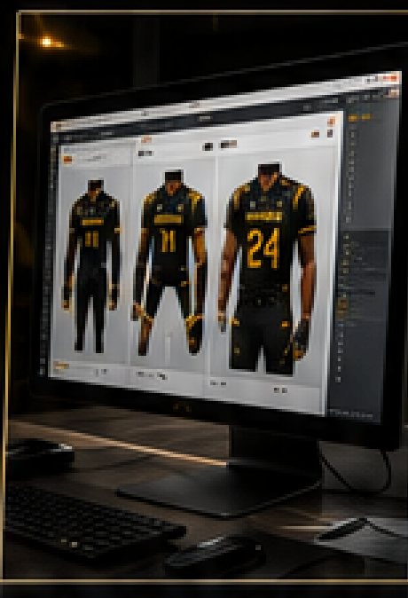Click the orange icon in left panel header
This screenshot has height=598, width=408.
[x=68, y=159]
